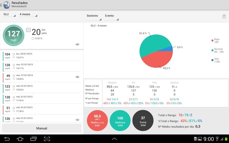Tap the calendar icon beside date 20
Viewport: 229px width, 143px height.
coord(28,30)
